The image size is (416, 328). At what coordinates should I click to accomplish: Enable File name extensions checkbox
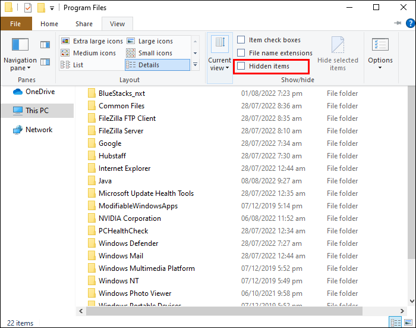point(241,53)
